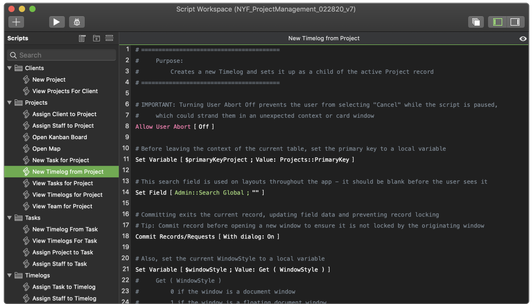
Task: Click the new folder icon in Scripts header
Action: [96, 38]
